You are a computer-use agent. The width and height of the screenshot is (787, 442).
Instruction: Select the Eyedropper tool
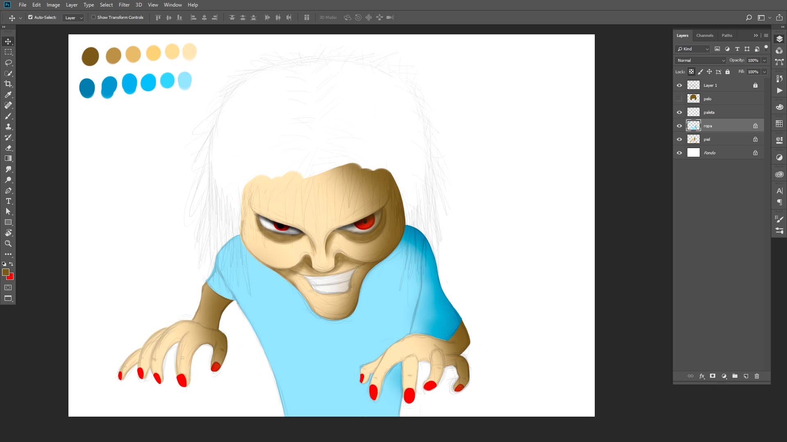coord(8,95)
